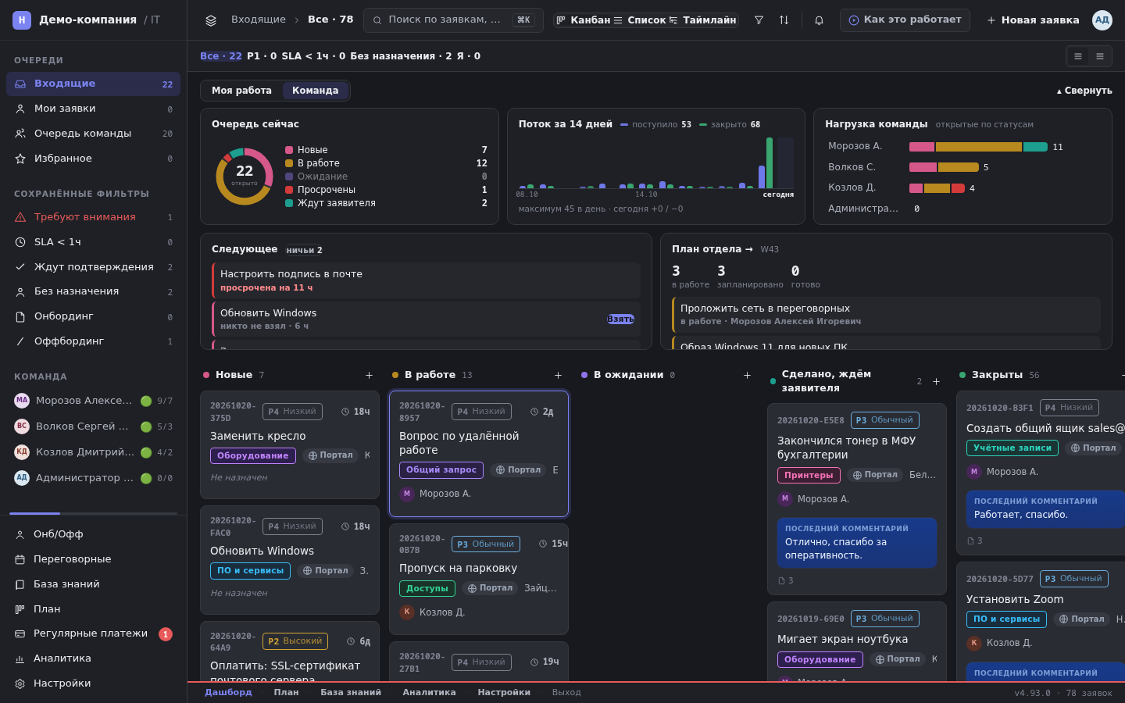This screenshot has height=703, width=1125.
Task: Open Переговорные in the sidebar
Action: coord(93,559)
